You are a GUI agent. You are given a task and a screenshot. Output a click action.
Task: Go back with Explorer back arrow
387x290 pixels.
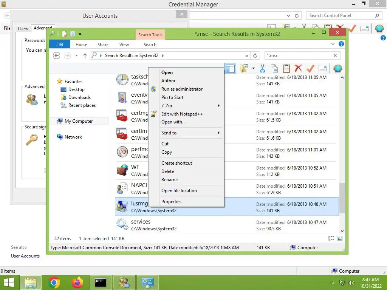pos(57,56)
